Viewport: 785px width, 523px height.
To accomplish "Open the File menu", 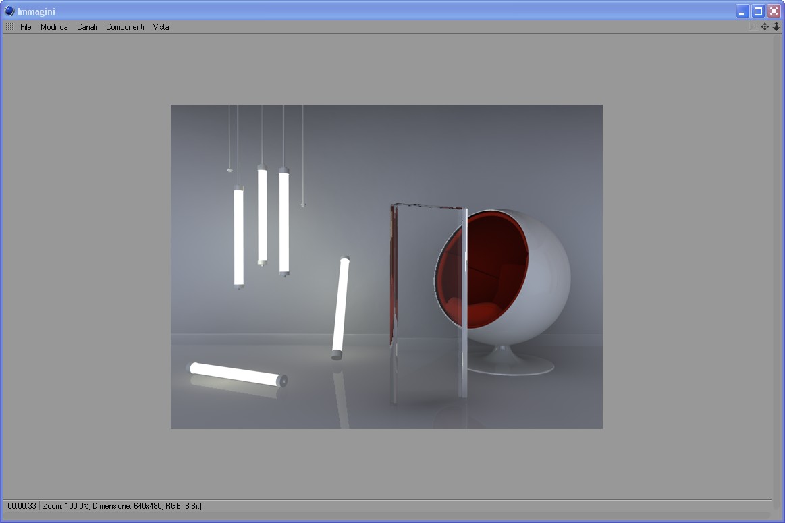I will pos(26,27).
